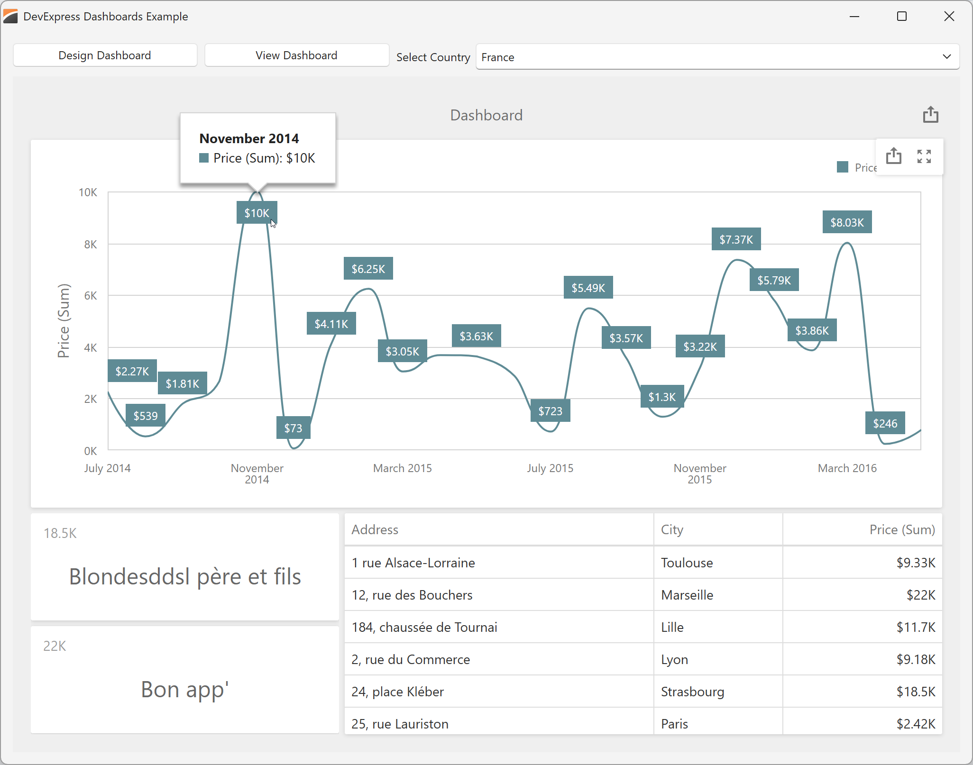
Task: Click the $539 data point label
Action: (146, 416)
